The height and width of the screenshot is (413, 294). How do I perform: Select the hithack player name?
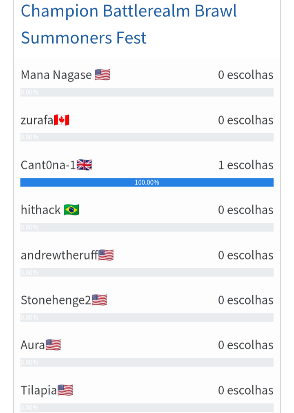(41, 210)
